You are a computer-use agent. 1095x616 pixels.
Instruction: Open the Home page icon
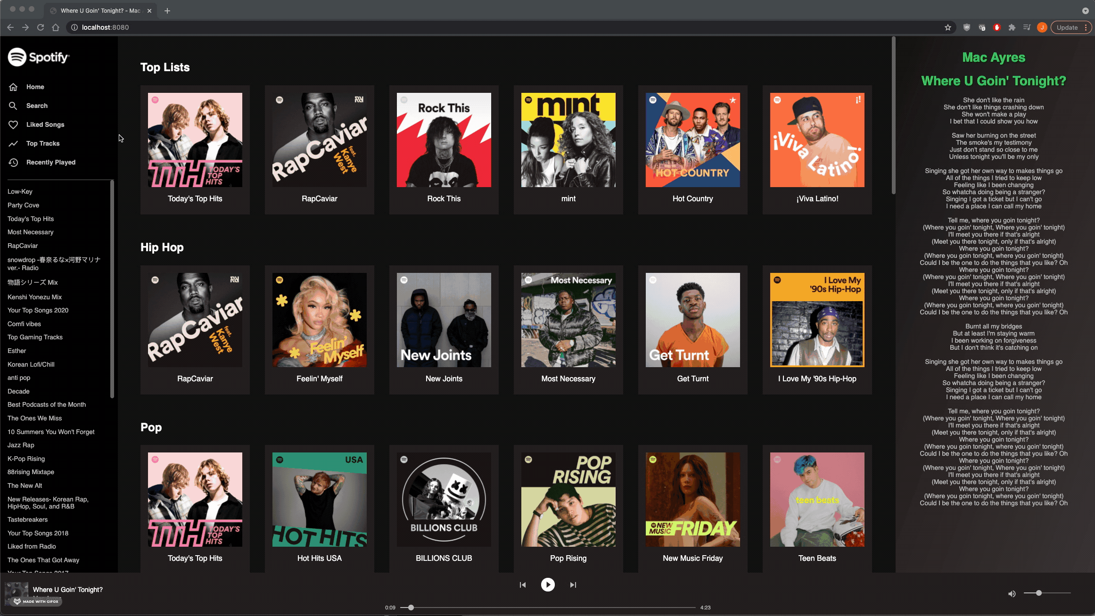click(x=13, y=87)
